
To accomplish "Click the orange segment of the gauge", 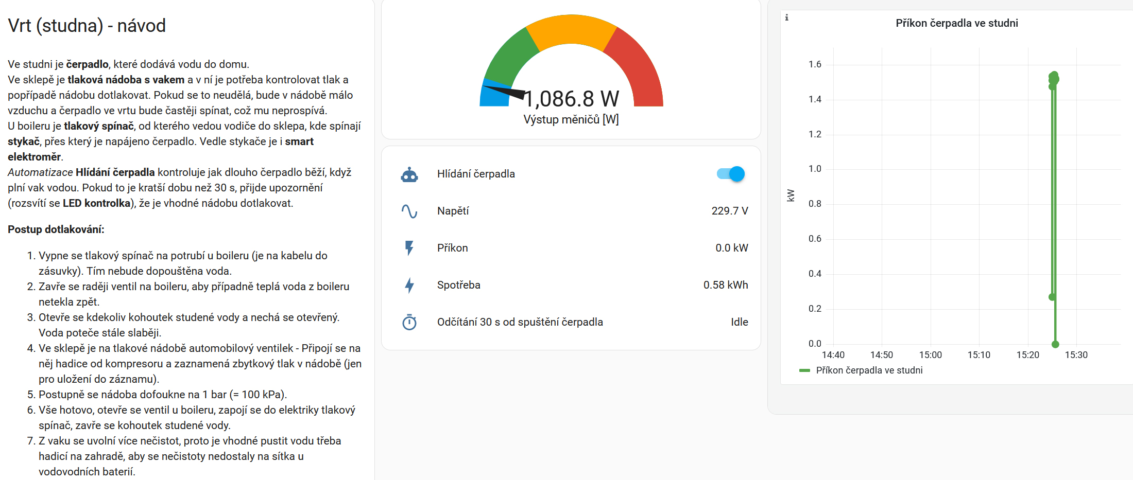I will (572, 30).
